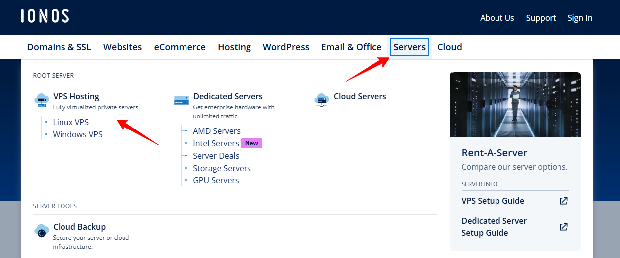Click the Rent-A-Server heading

[x=494, y=153]
